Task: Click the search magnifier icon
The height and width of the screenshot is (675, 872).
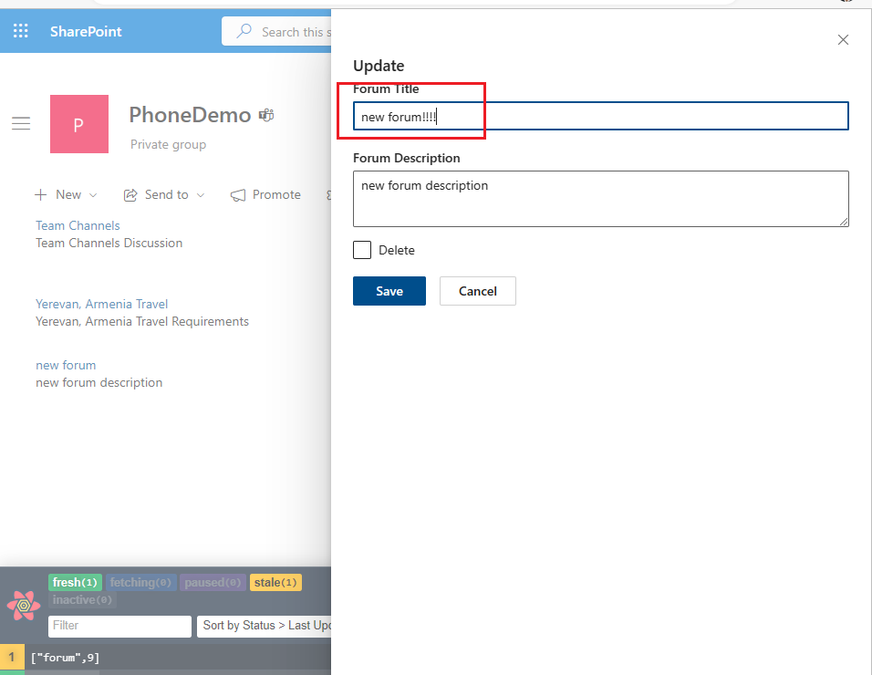Action: coord(244,31)
